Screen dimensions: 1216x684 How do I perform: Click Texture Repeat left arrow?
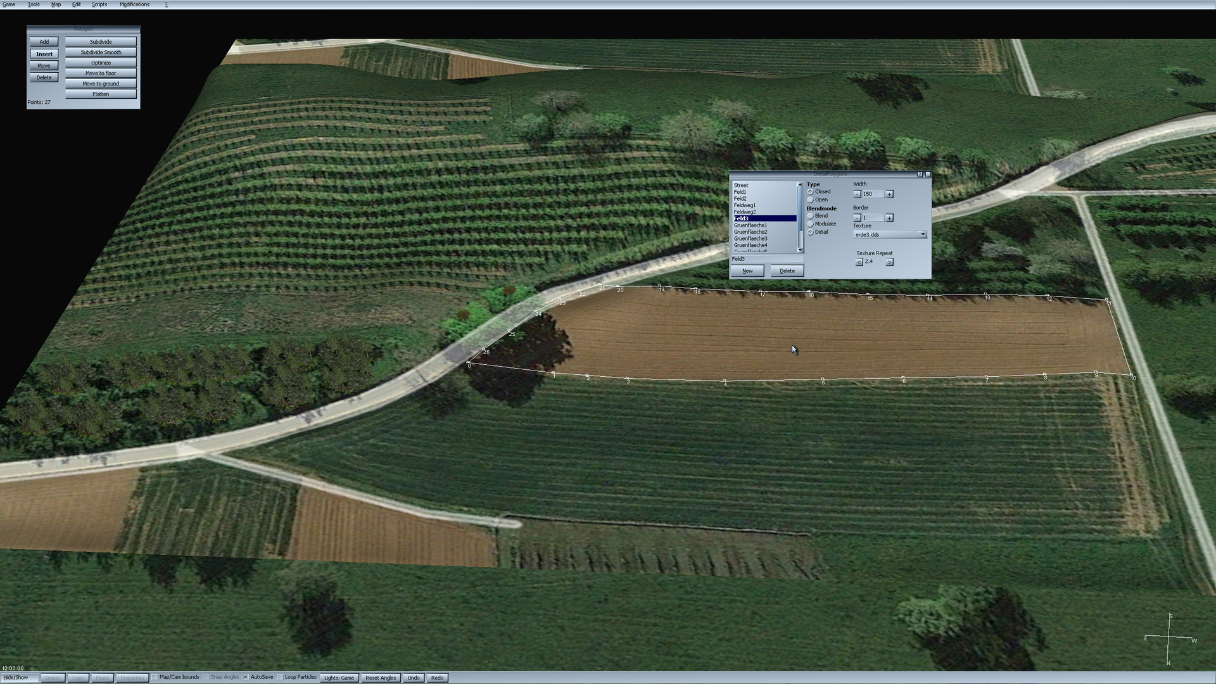point(859,262)
